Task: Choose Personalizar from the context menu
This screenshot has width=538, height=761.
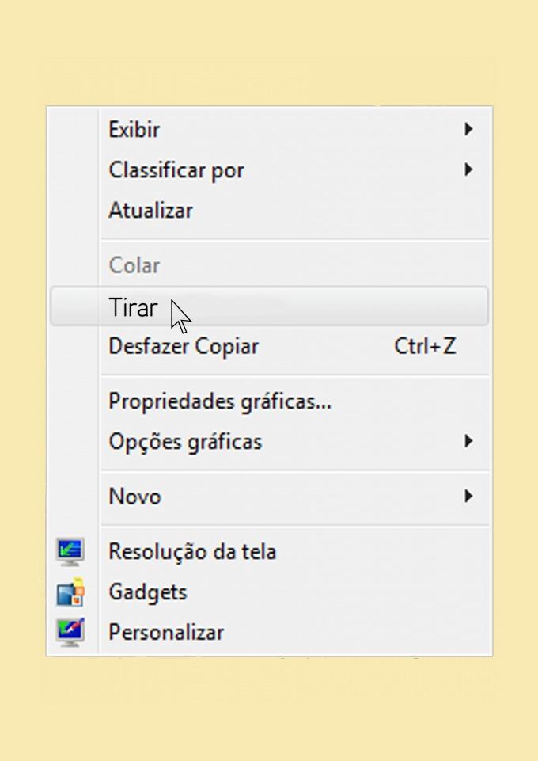Action: 166,632
